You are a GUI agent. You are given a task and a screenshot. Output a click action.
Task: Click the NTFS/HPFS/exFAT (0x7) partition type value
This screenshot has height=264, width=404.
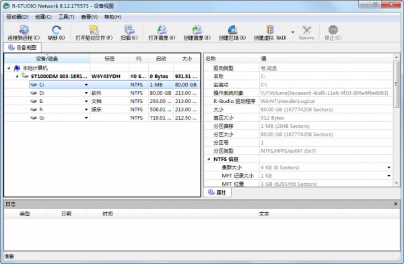288,151
